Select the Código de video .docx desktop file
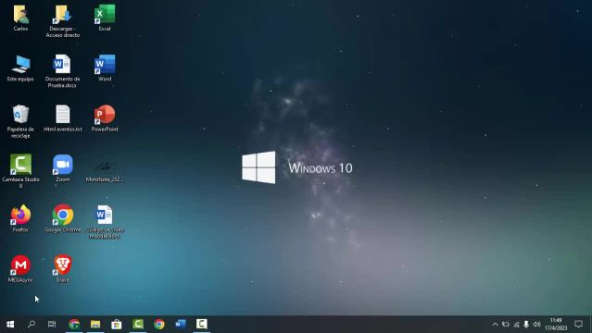The height and width of the screenshot is (333, 592). tap(105, 221)
